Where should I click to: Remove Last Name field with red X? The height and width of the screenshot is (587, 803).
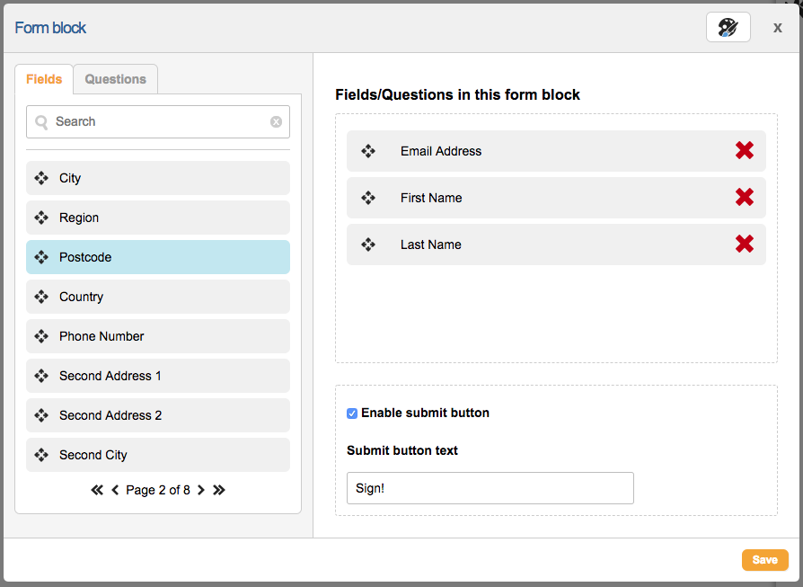click(x=744, y=245)
